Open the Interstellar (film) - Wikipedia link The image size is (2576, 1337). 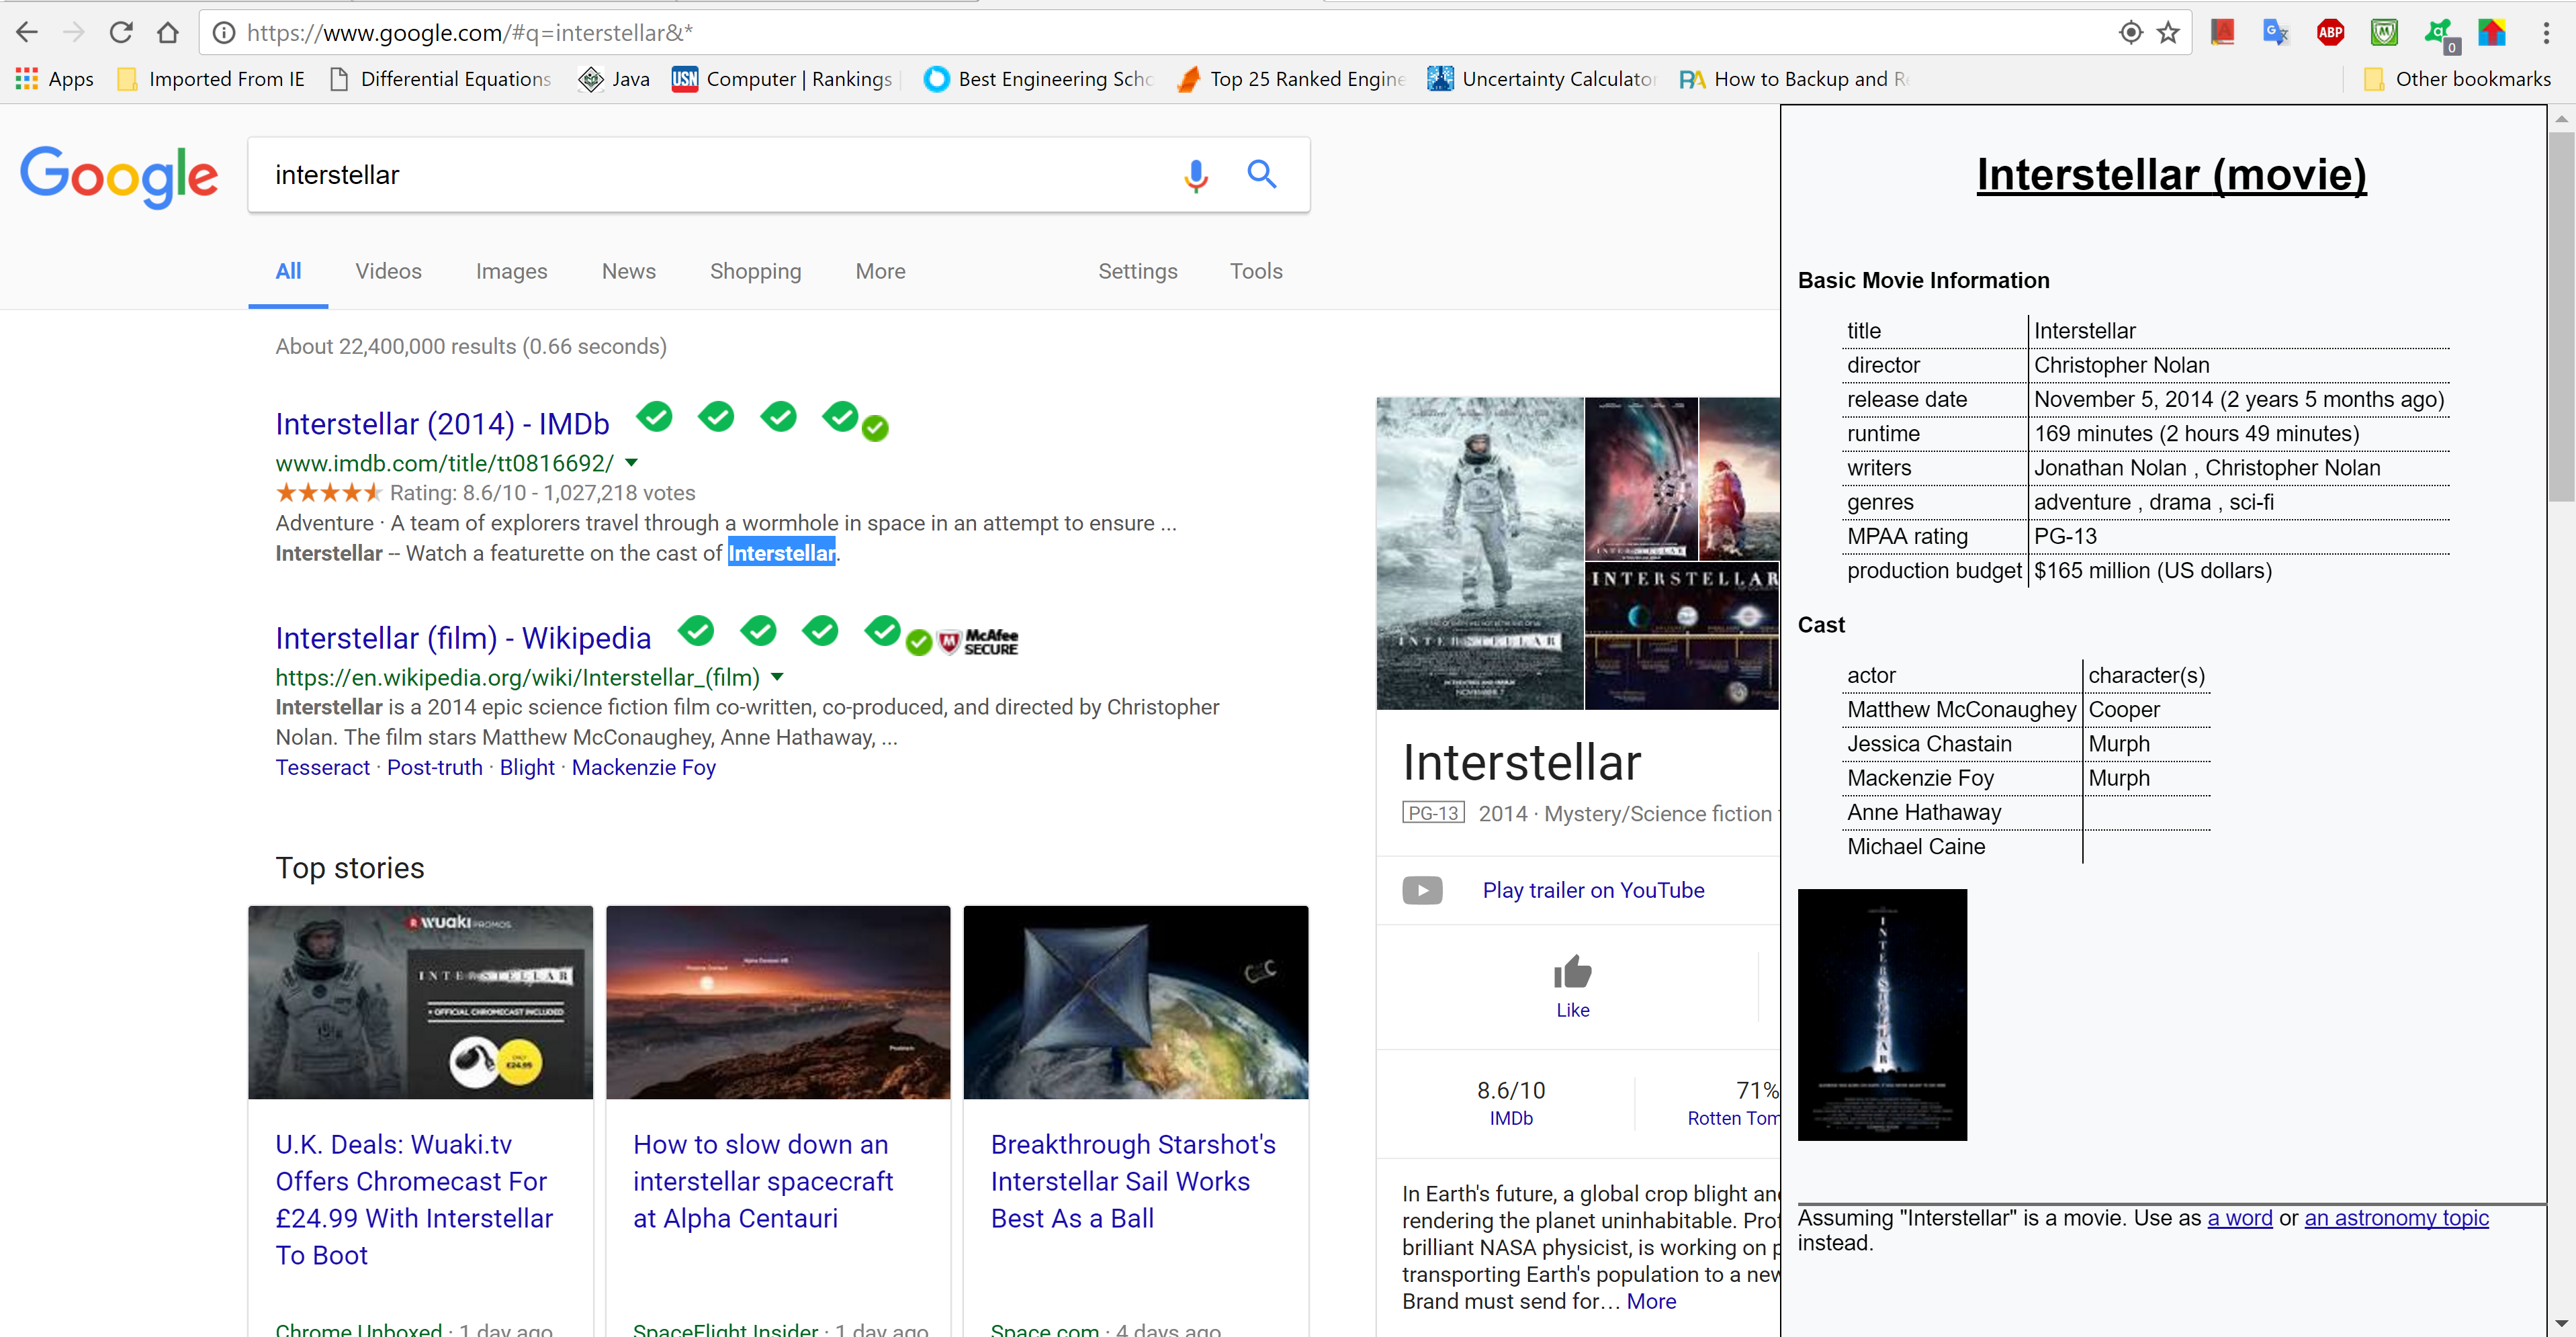pos(463,638)
